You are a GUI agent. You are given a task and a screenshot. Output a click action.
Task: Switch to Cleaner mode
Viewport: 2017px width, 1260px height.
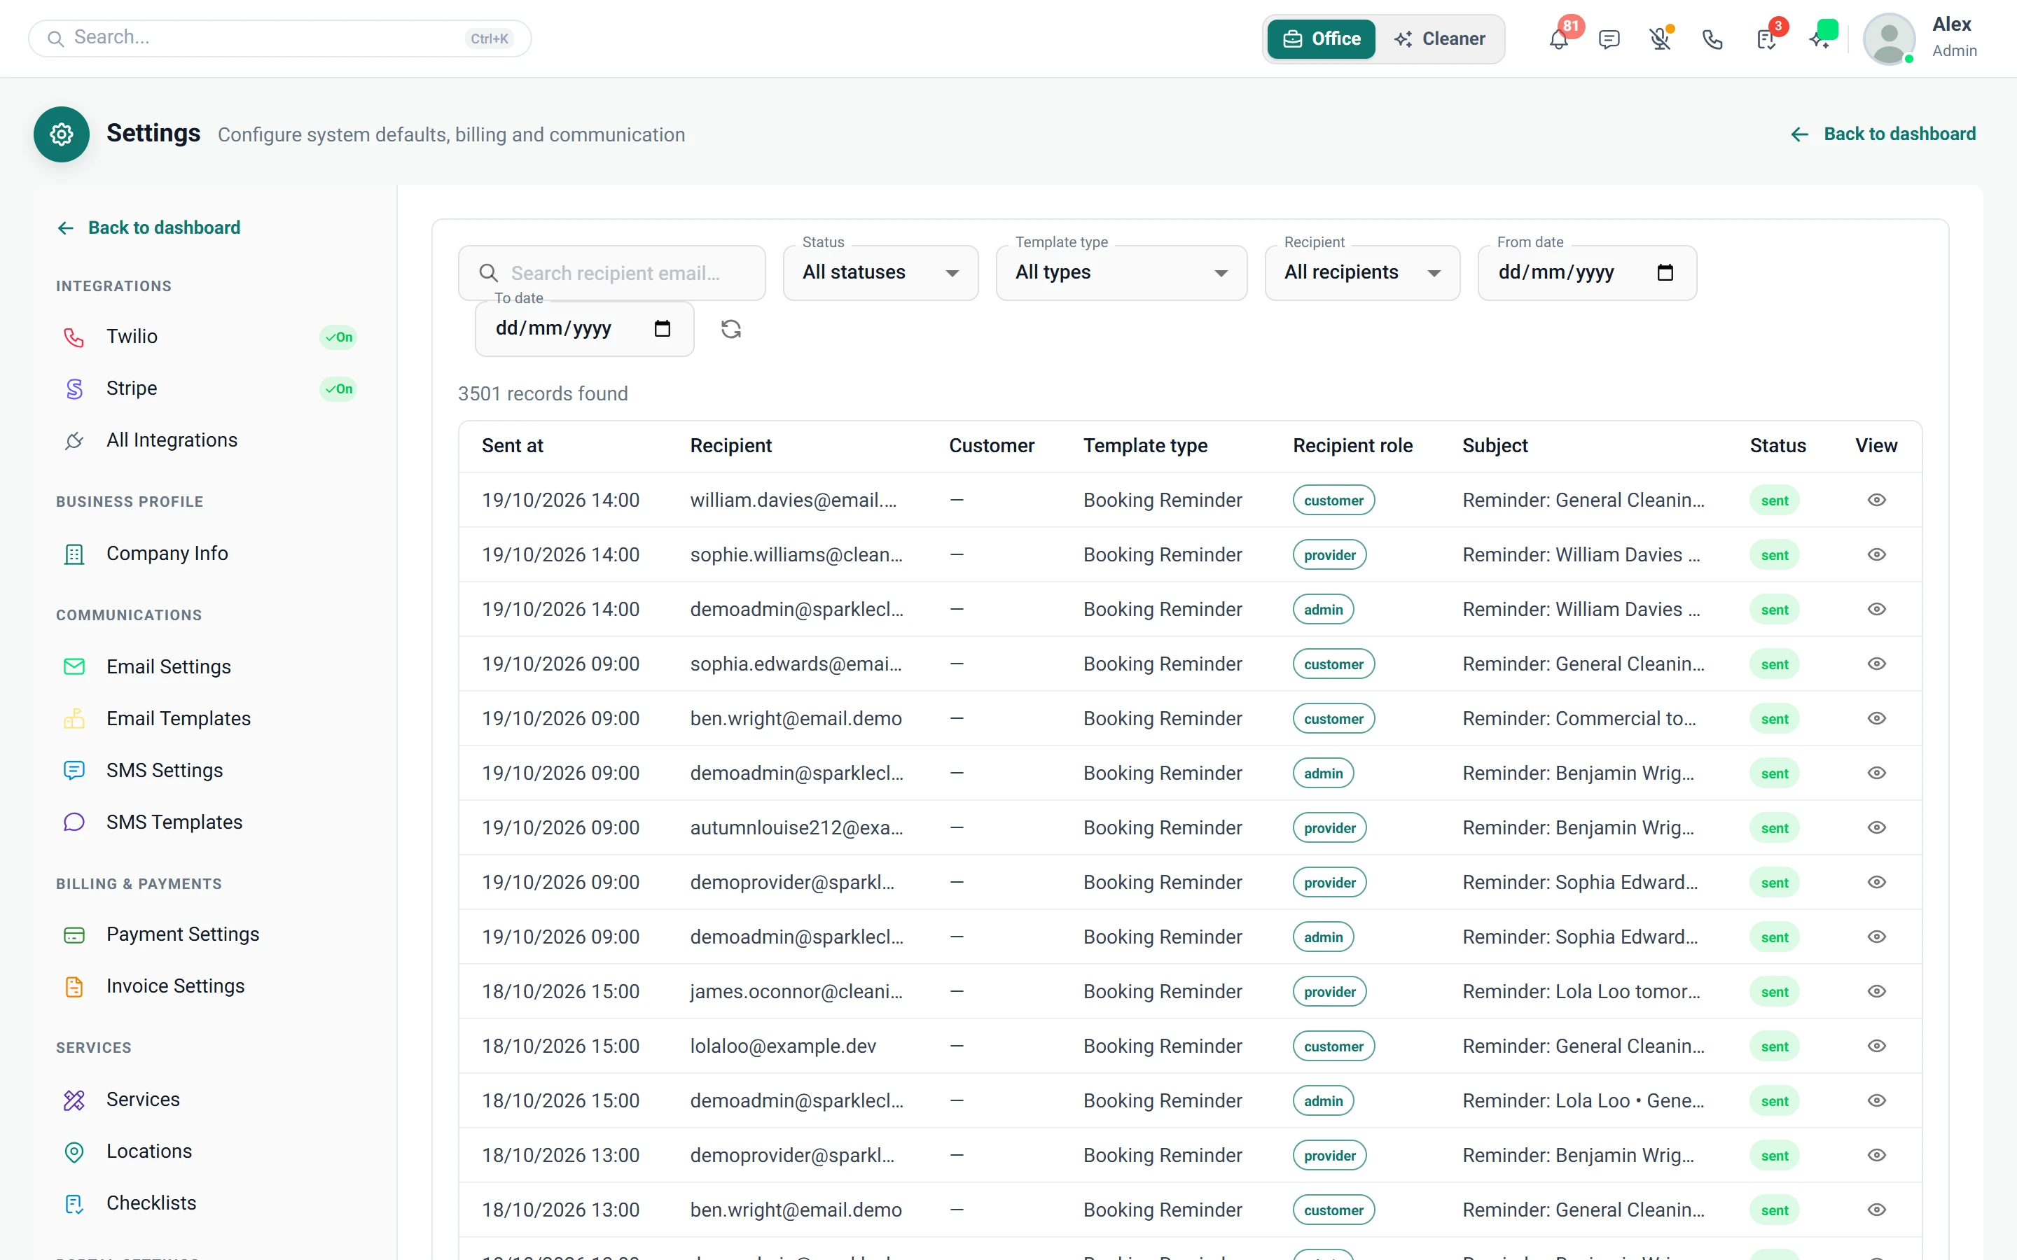pyautogui.click(x=1439, y=39)
